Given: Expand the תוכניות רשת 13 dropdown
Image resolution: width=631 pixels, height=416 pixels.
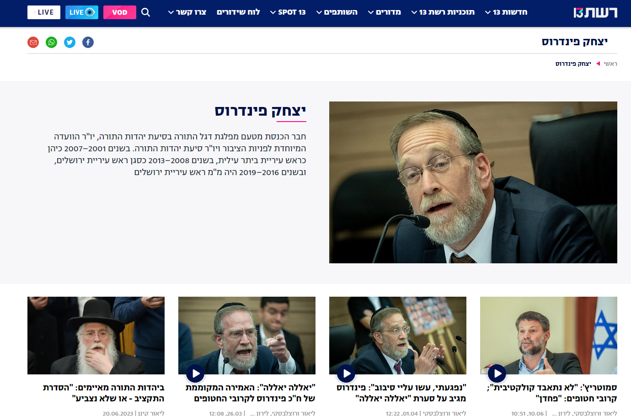Looking at the screenshot, I should click(443, 12).
